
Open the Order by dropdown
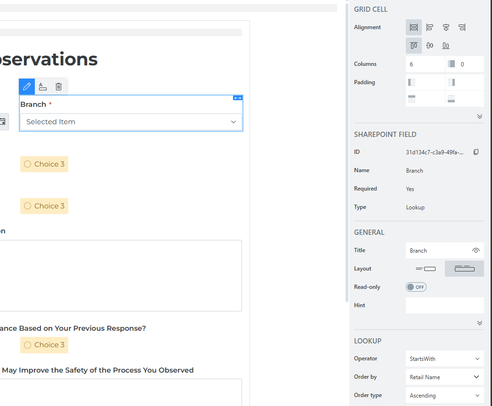pyautogui.click(x=444, y=377)
